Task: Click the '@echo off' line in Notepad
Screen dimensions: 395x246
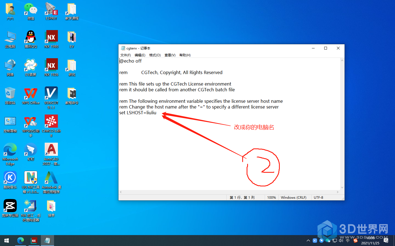Action: tap(131, 61)
